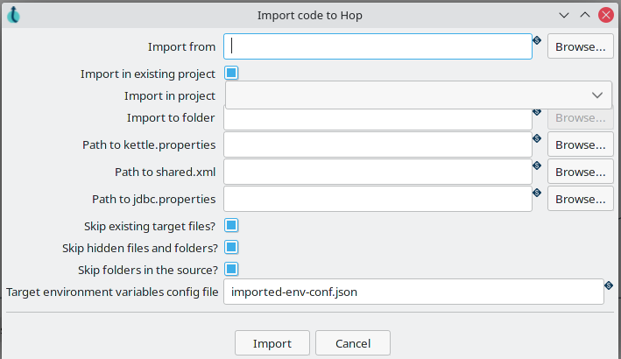Browse for the Import from location
The height and width of the screenshot is (359, 621).
click(x=580, y=46)
